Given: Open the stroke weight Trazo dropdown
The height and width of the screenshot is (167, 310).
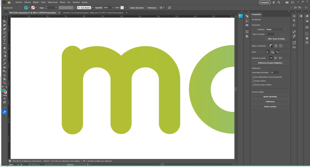Looking at the screenshot, I should (x=56, y=8).
